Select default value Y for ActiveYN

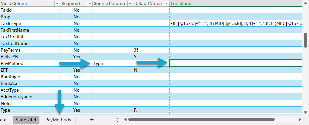tap(151, 57)
